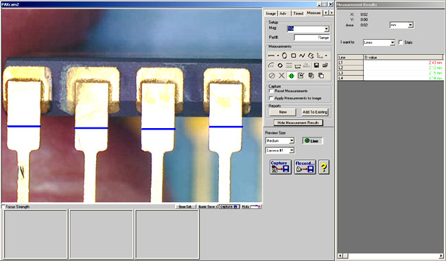Click the Record button with disk icon

pyautogui.click(x=305, y=167)
